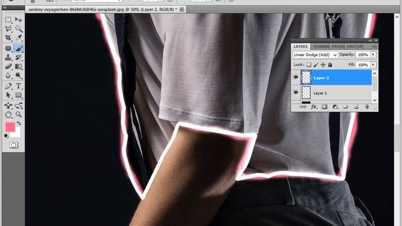Toggle lock transparent pixels
402x226 pixels.
tap(308, 65)
